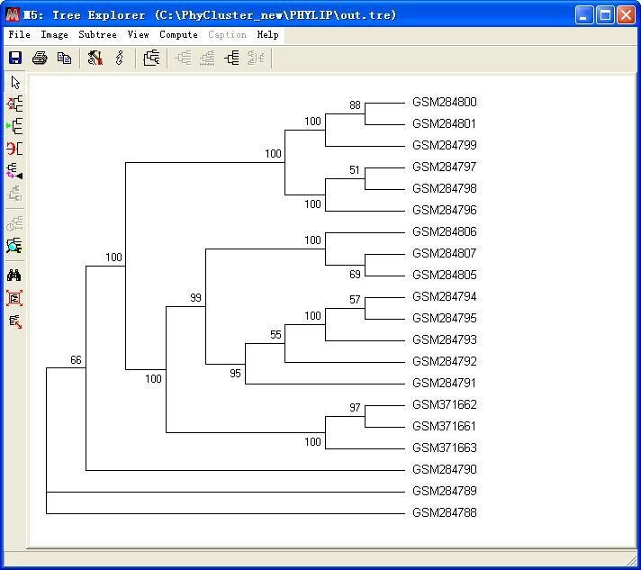641x570 pixels.
Task: Click the MEGA application icon in title bar
Action: [x=13, y=15]
